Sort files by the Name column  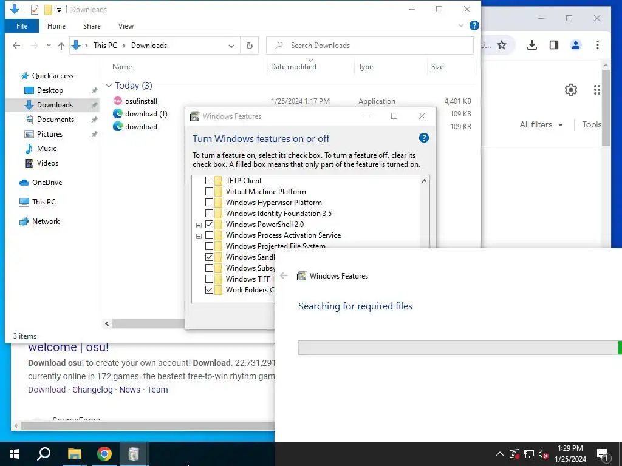[x=122, y=67]
